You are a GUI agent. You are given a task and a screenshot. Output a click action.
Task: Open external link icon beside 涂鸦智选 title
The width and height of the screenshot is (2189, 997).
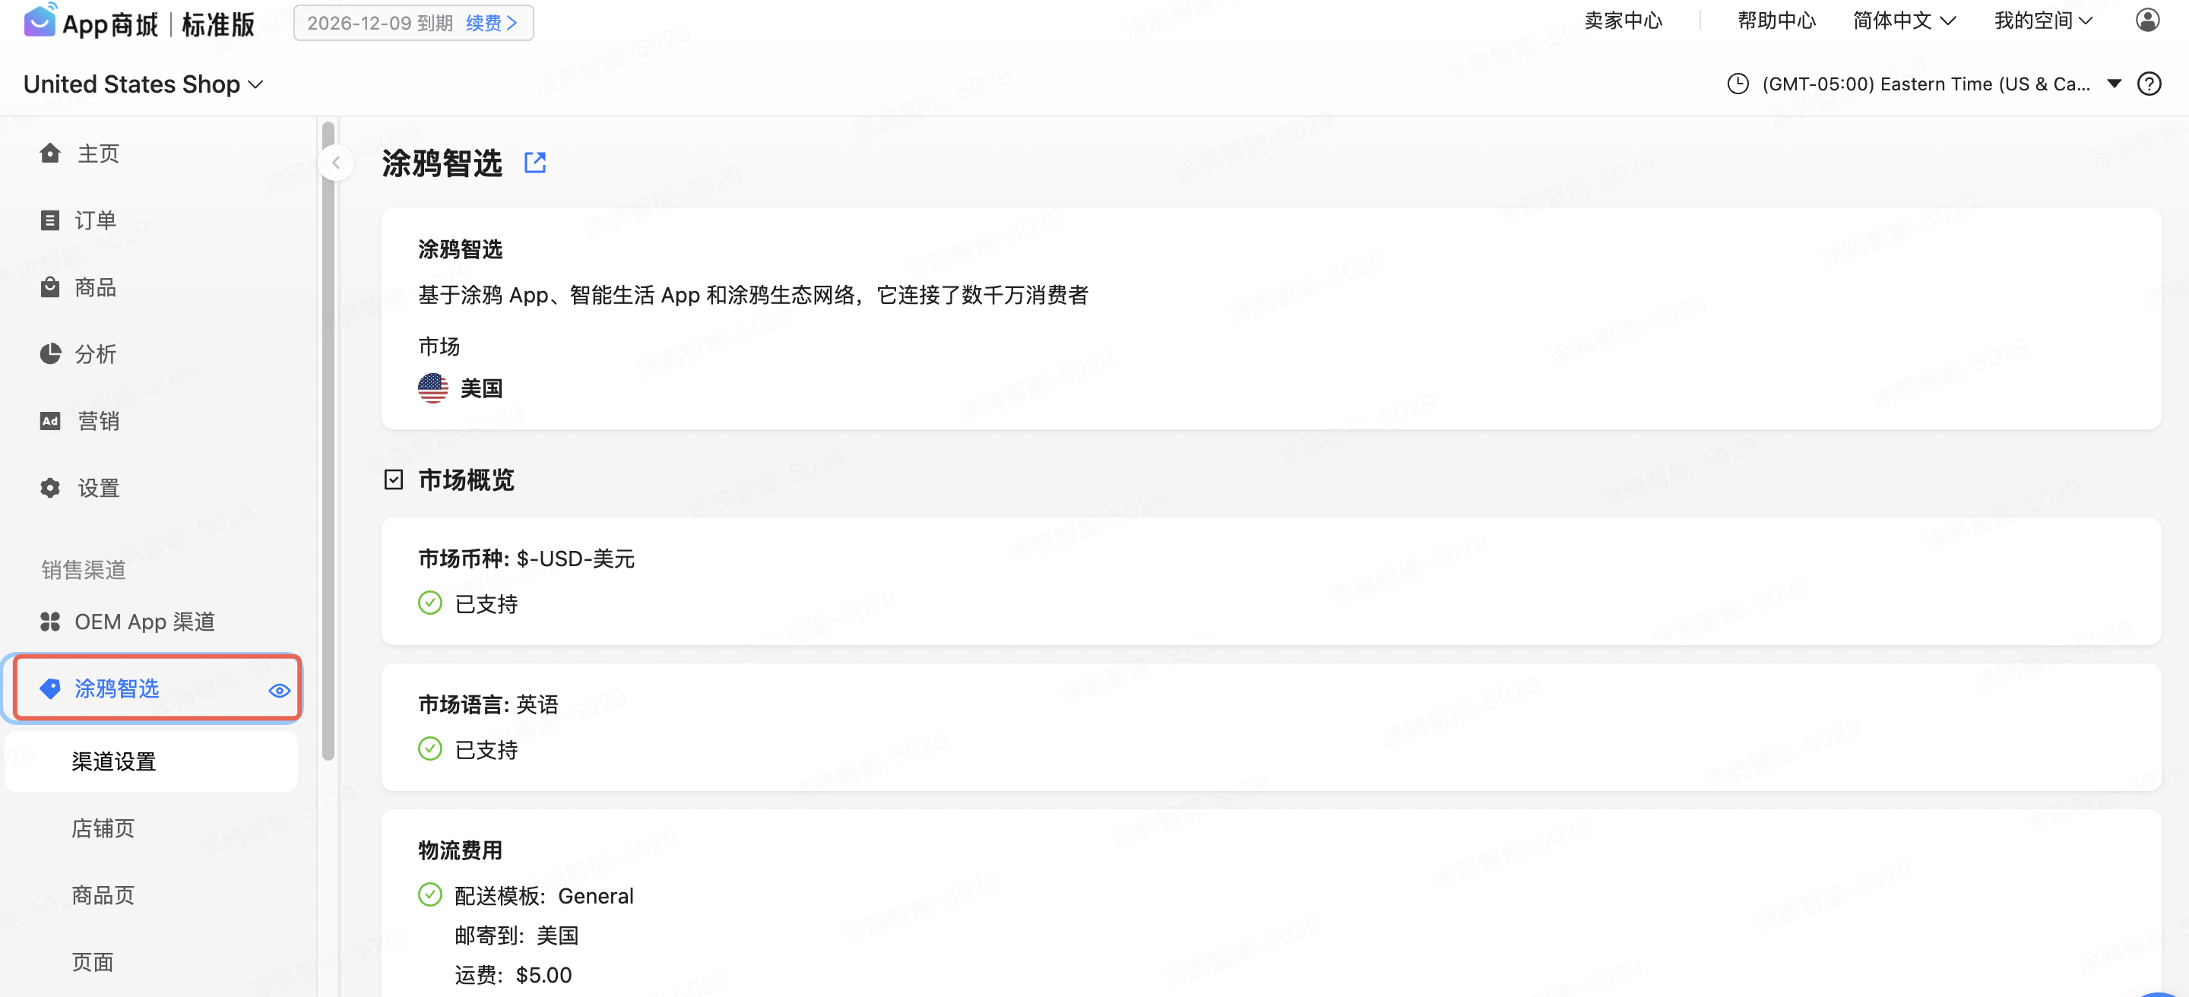534,162
